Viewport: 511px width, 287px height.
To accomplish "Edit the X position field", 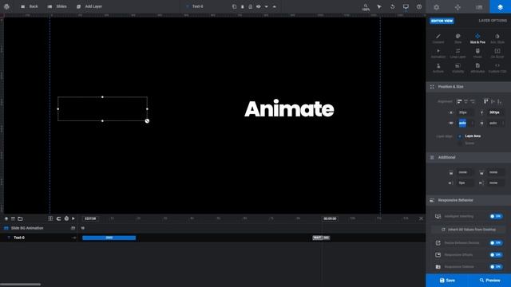I will [465, 112].
